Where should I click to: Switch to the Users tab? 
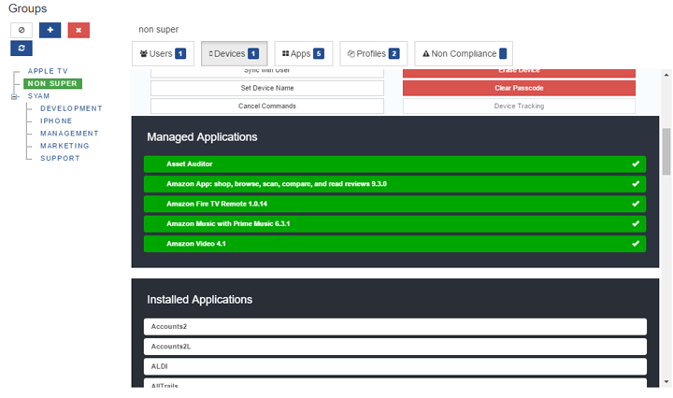163,54
